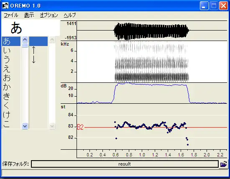Open the ヘルプ menu
The width and height of the screenshot is (230, 179).
[70, 15]
